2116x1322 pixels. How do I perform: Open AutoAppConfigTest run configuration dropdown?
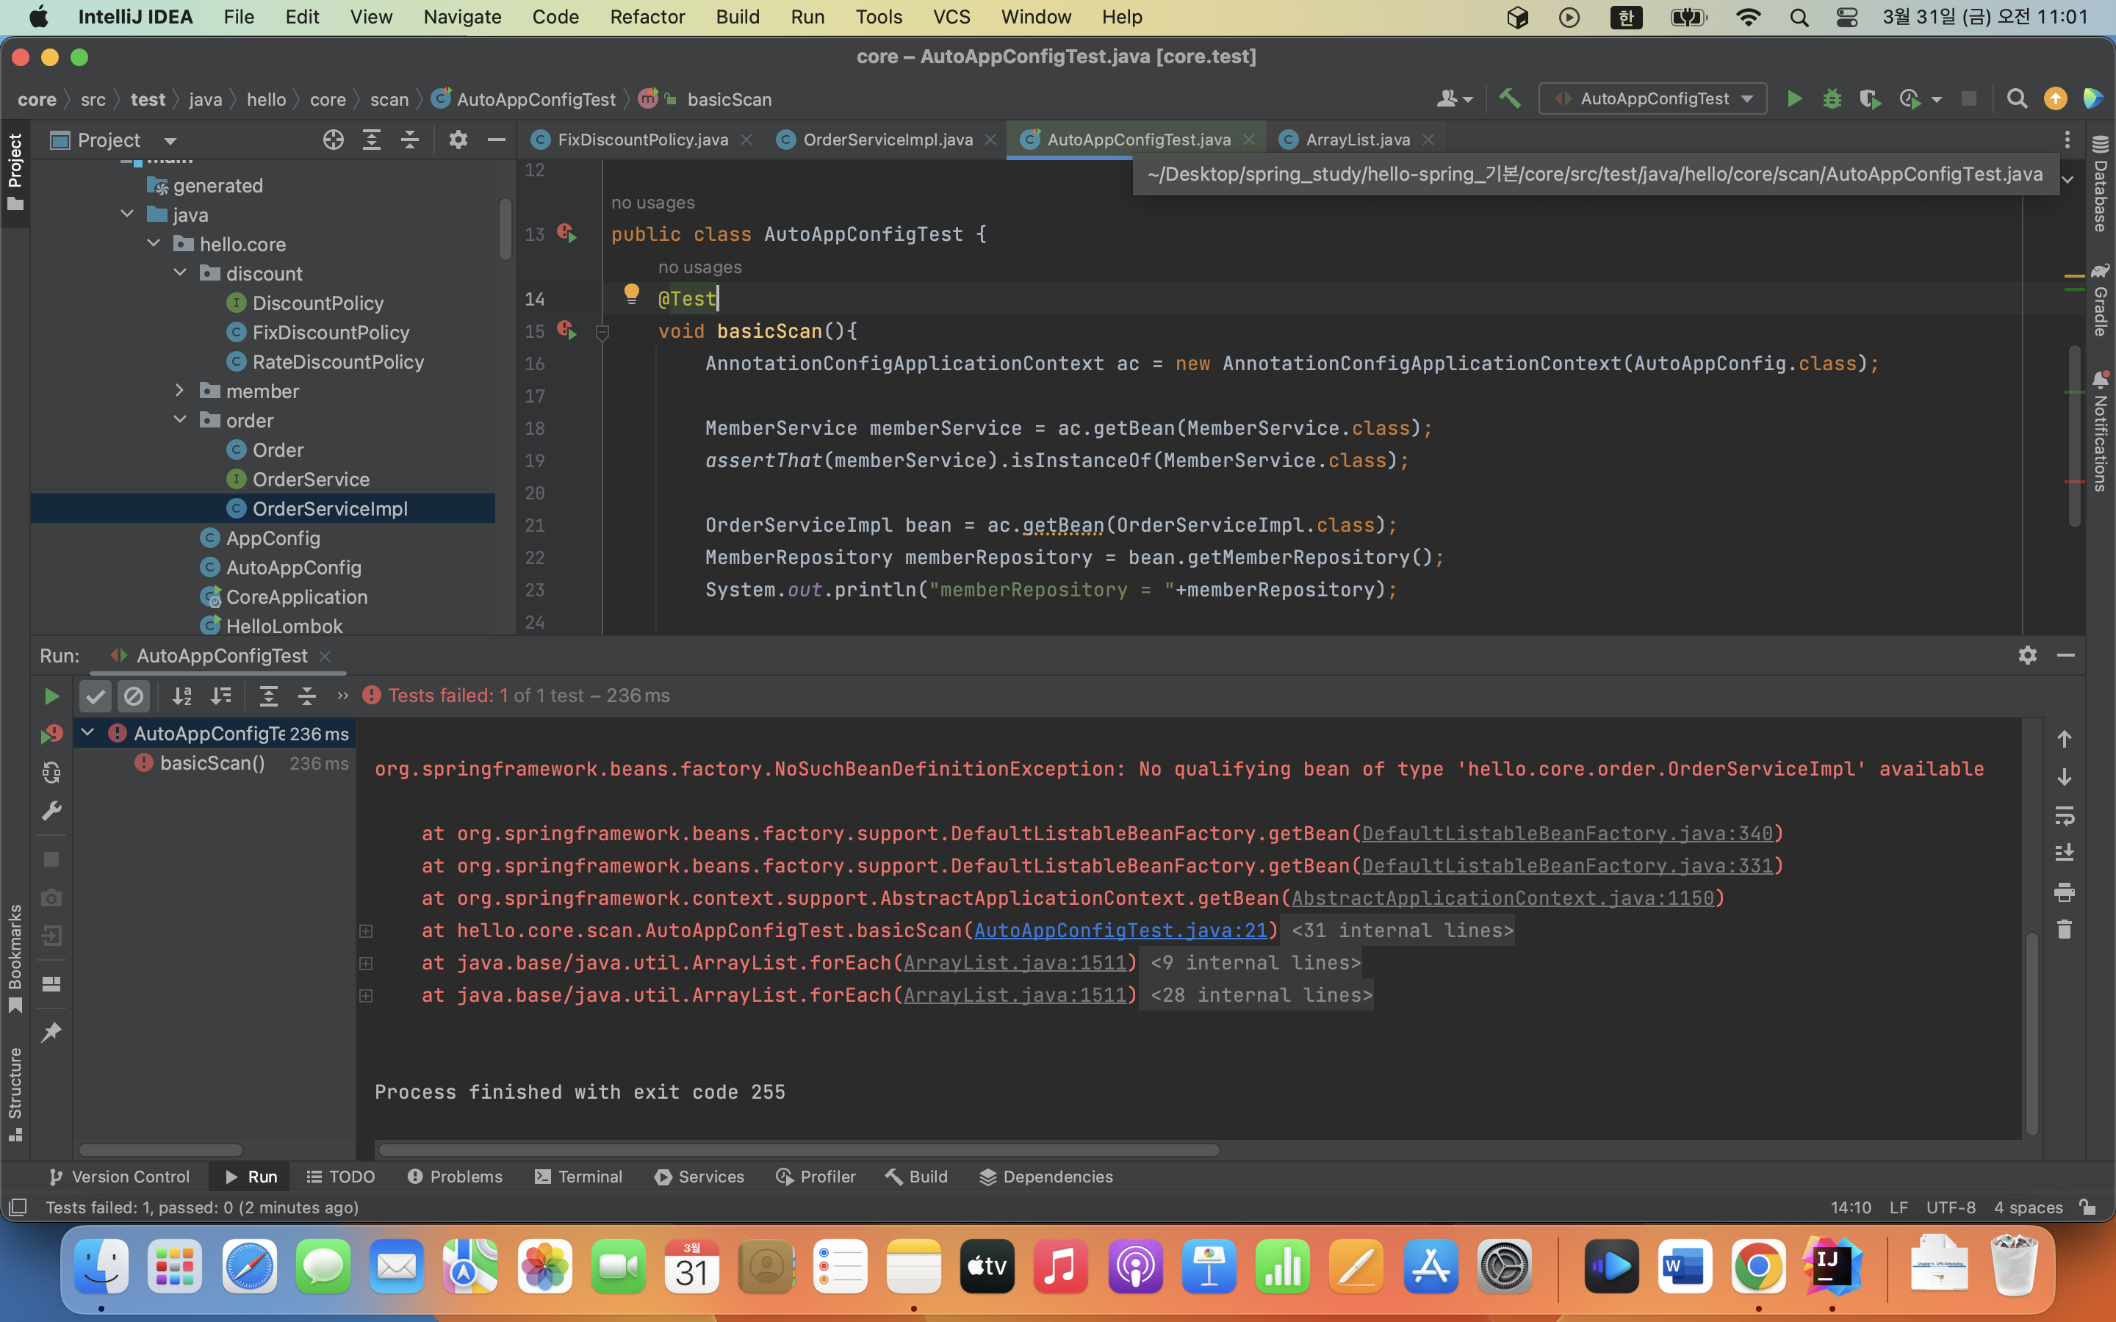(1652, 99)
